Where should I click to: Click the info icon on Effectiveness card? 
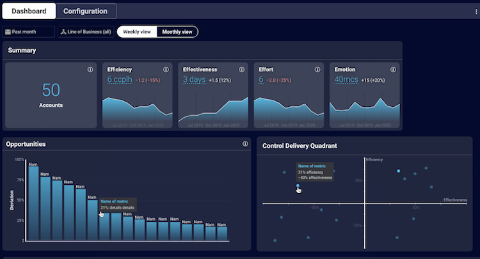(x=242, y=70)
